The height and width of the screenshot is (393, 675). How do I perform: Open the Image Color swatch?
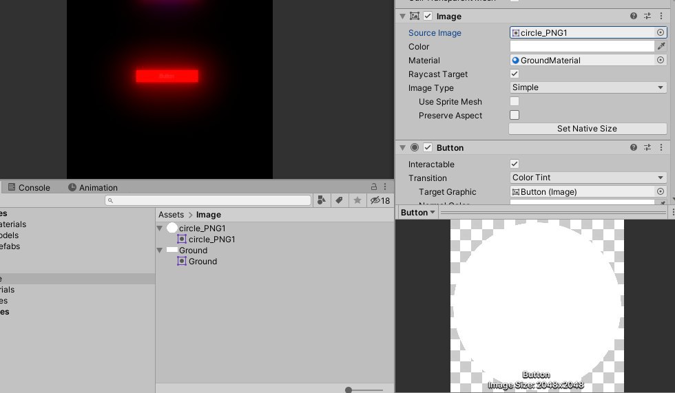tap(582, 46)
